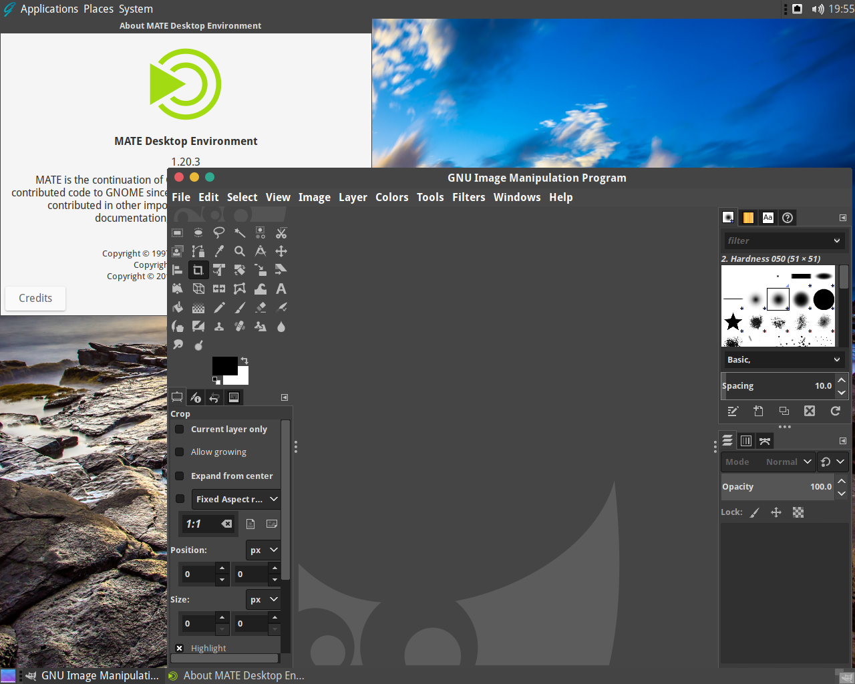Open the layer Mode Normal dropdown
Image resolution: width=855 pixels, height=684 pixels.
coord(767,462)
